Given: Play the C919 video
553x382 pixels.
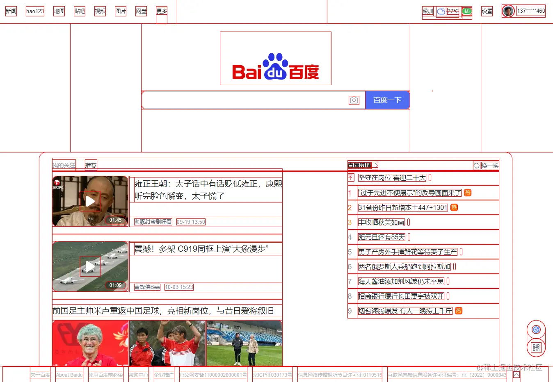Looking at the screenshot, I should (x=90, y=266).
